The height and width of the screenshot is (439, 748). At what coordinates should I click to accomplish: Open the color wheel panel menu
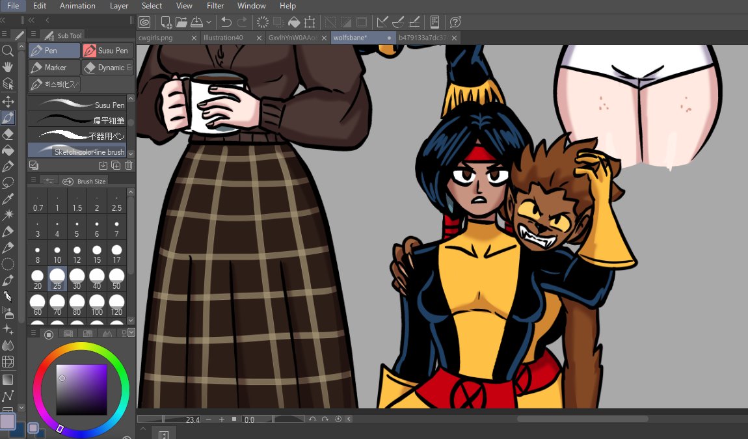pos(33,333)
